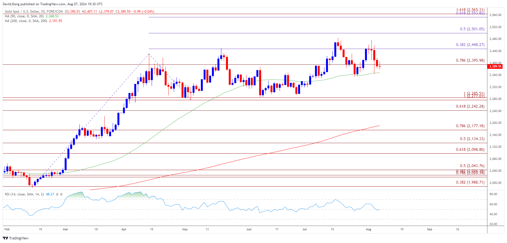Click the 2,000.00 price axis tick

tap(495, 183)
